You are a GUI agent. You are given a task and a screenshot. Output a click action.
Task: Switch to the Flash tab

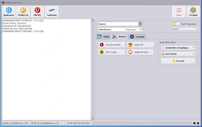click(x=103, y=37)
